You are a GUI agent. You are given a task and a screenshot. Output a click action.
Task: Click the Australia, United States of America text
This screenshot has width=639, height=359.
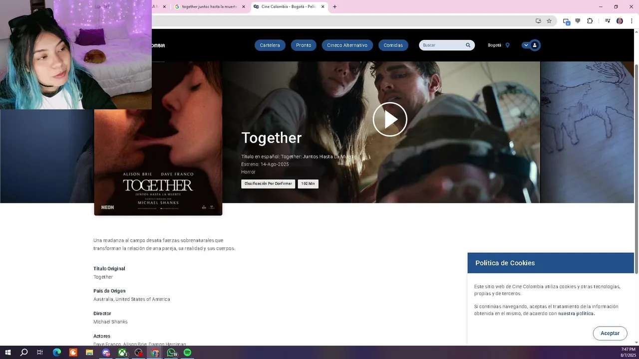pyautogui.click(x=132, y=299)
